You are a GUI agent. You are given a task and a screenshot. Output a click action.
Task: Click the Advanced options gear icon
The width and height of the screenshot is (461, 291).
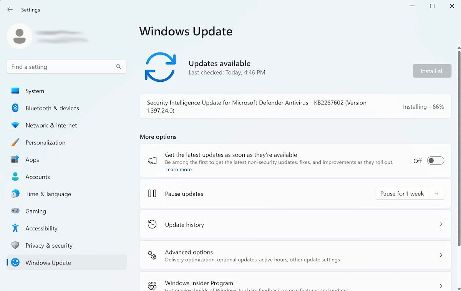[x=152, y=255]
